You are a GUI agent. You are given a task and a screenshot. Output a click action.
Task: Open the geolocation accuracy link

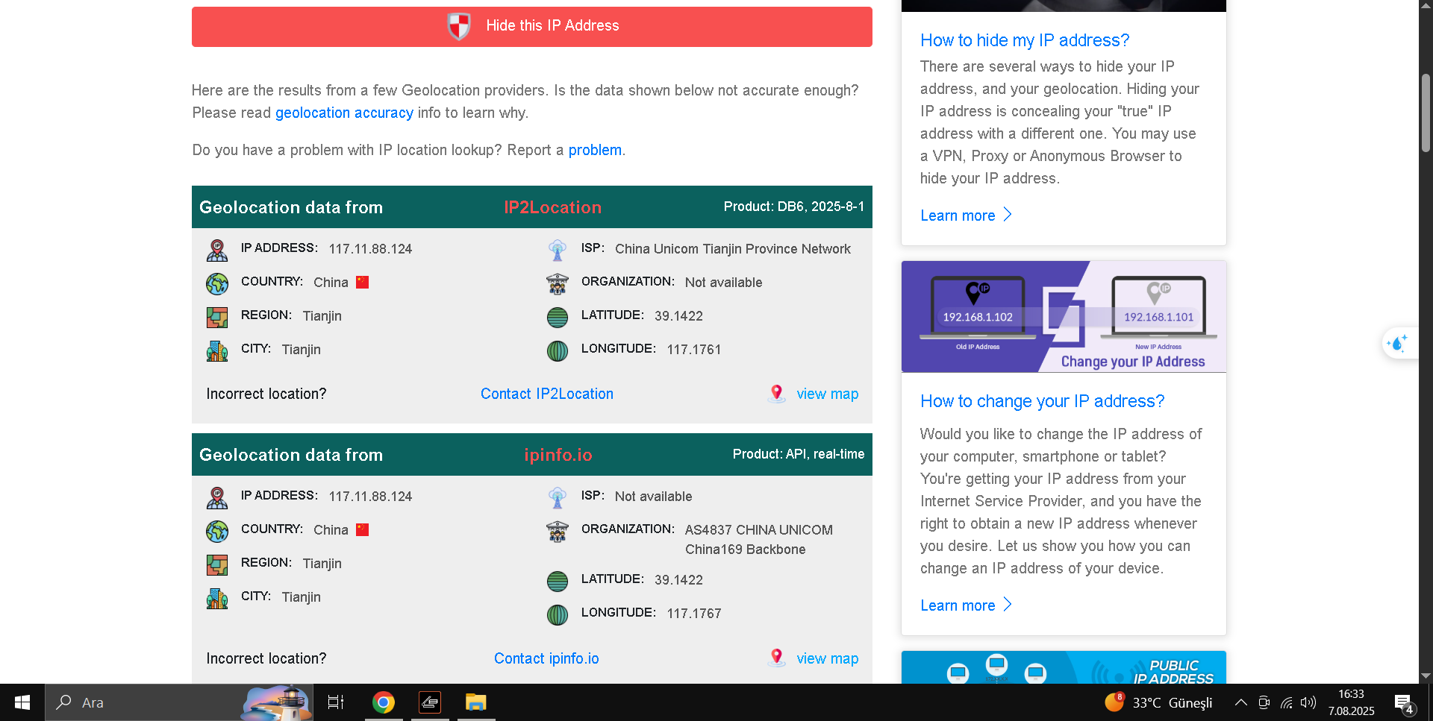[344, 113]
